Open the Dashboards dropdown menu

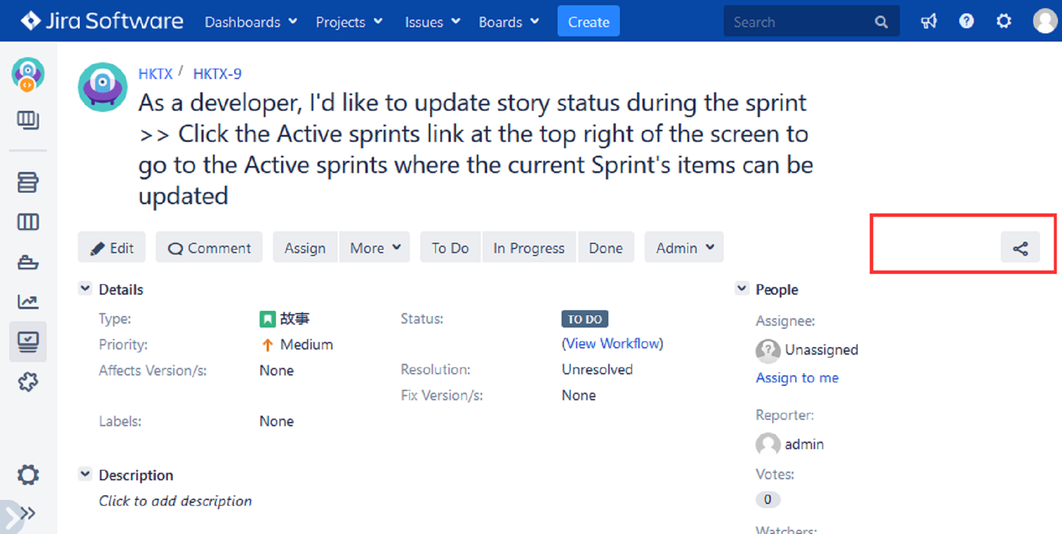(x=251, y=22)
